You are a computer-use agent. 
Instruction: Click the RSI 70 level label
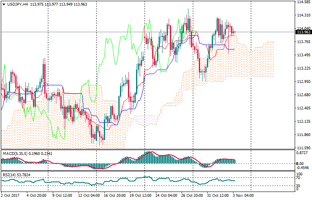[298, 177]
